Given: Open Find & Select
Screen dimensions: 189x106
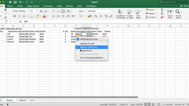Looking at the screenshot, I should tap(178, 14).
